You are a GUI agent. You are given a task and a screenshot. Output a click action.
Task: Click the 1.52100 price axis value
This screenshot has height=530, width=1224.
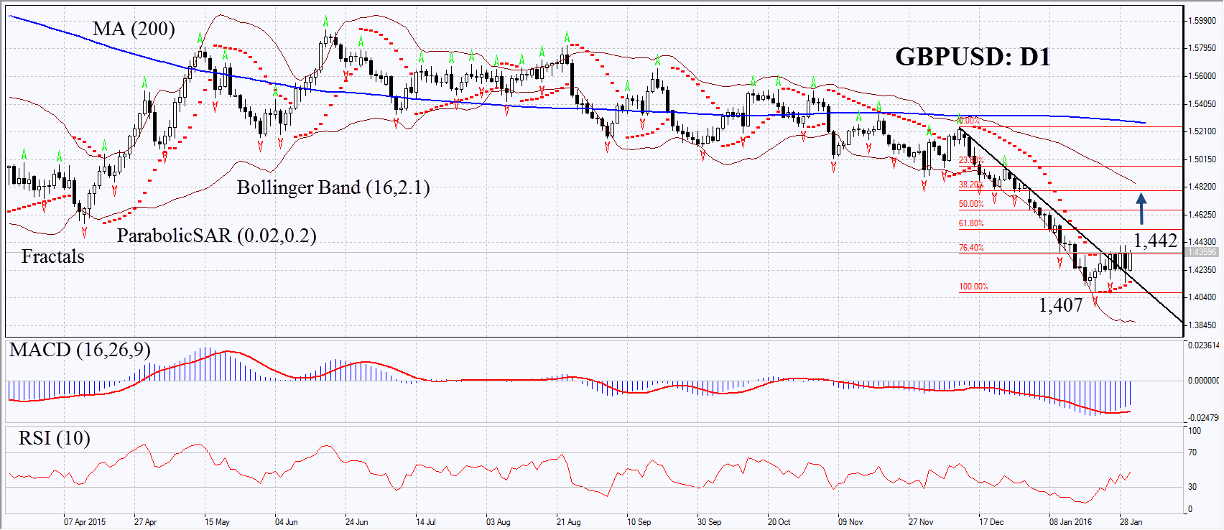tap(1202, 131)
